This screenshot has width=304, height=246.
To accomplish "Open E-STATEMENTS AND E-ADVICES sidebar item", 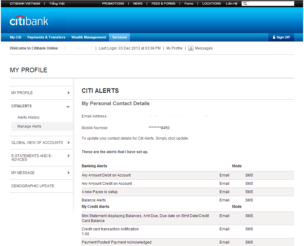I will [x=32, y=157].
